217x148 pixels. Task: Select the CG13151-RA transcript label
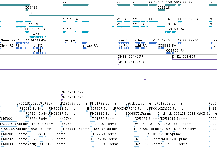[x=159, y=19]
